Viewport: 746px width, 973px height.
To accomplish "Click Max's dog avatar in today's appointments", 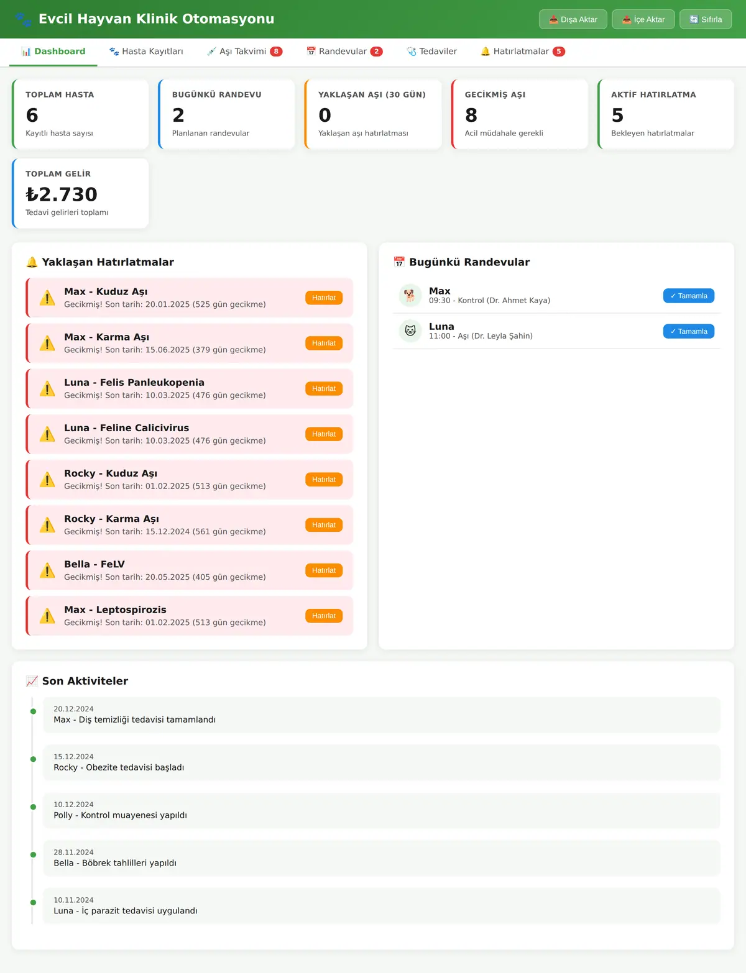I will coord(410,295).
